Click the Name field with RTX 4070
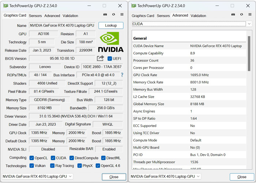The width and height of the screenshot is (256, 184). (62, 26)
